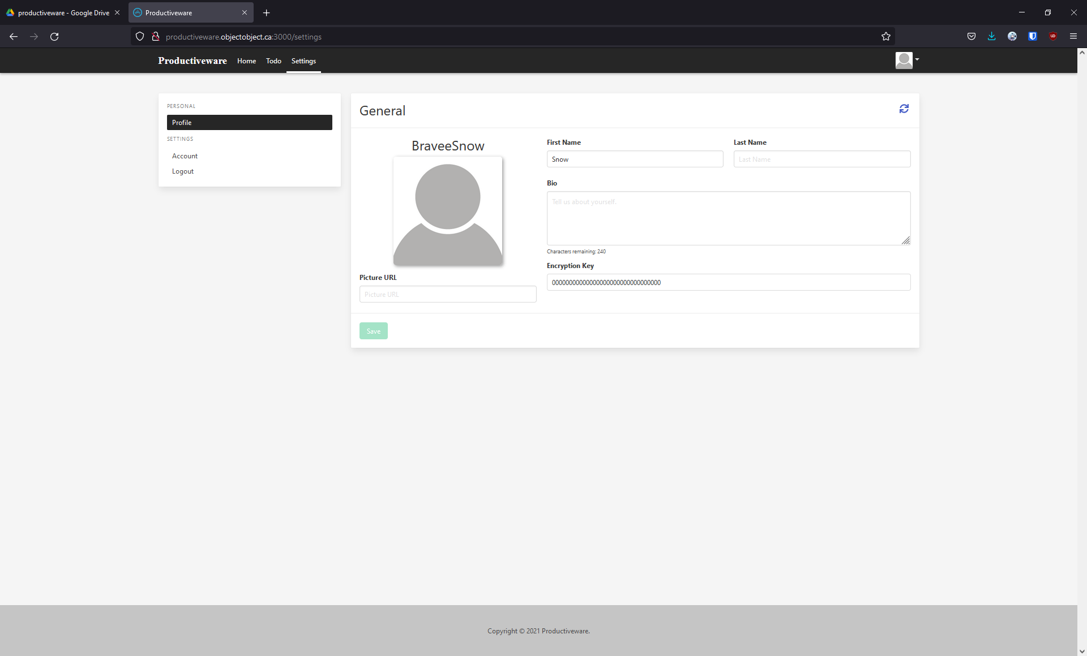1087x656 pixels.
Task: Click the Productiveware brand logo
Action: [x=192, y=61]
